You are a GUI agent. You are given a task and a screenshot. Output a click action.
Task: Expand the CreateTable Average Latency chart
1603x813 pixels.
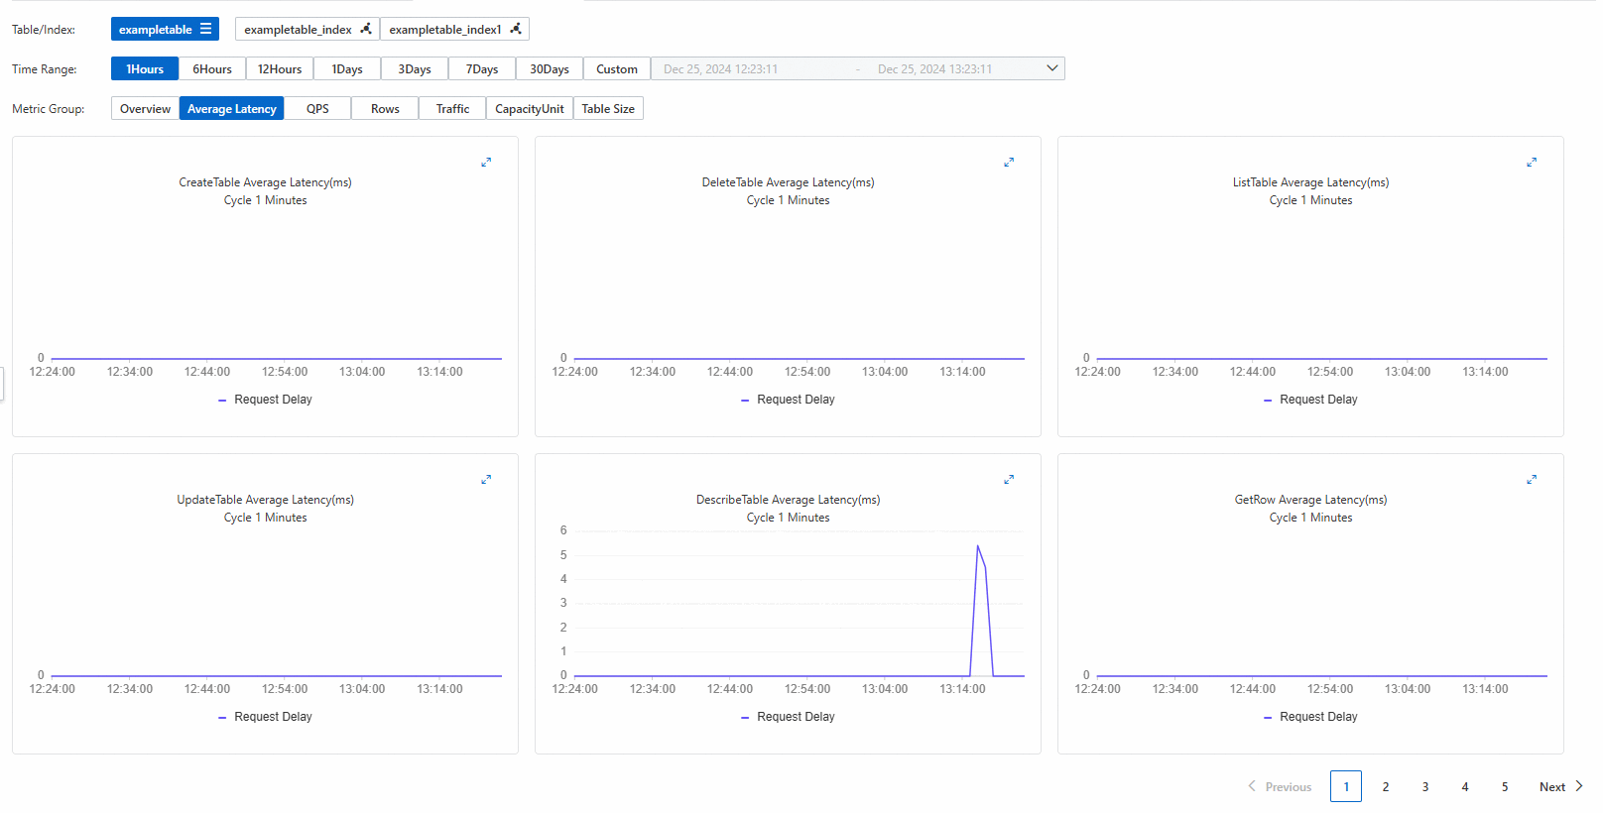pos(486,163)
